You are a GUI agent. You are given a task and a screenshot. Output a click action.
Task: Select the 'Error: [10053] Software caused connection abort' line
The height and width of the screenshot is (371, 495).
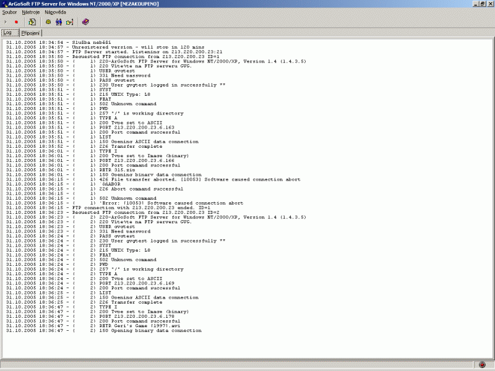point(124,203)
